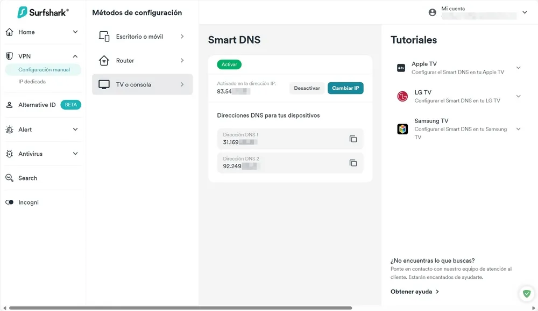Click the Cambiar IP button

[x=345, y=88]
